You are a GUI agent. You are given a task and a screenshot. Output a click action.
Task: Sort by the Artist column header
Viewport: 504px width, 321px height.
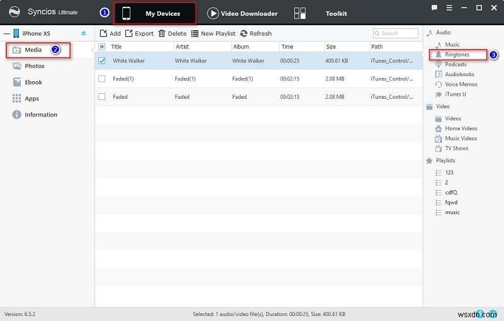182,47
